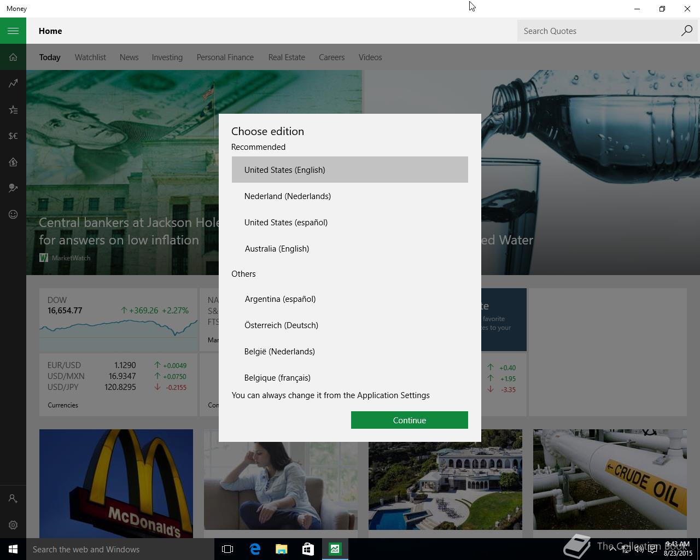Open the World Markets sidebar icon

coord(13,188)
